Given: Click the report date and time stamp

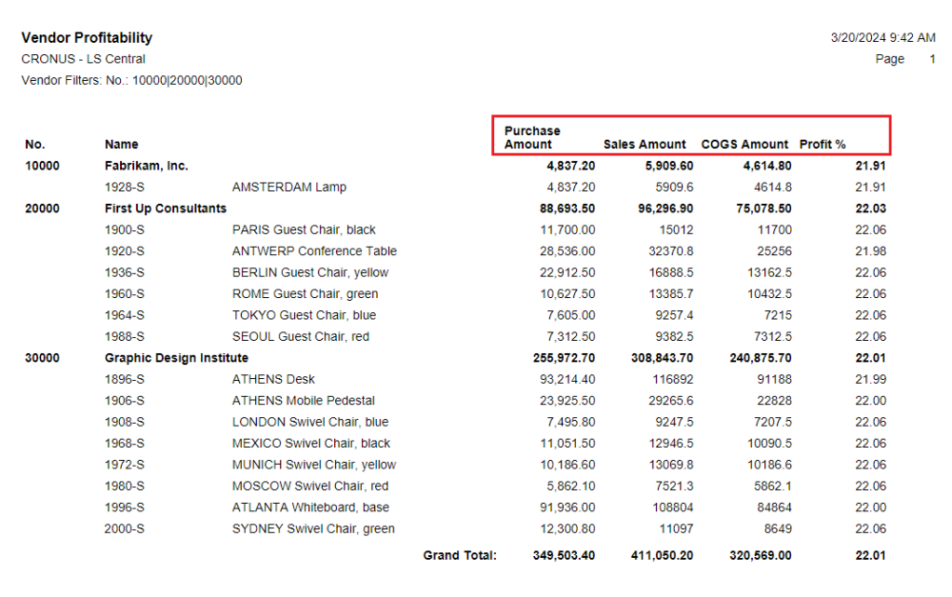Looking at the screenshot, I should tap(883, 38).
